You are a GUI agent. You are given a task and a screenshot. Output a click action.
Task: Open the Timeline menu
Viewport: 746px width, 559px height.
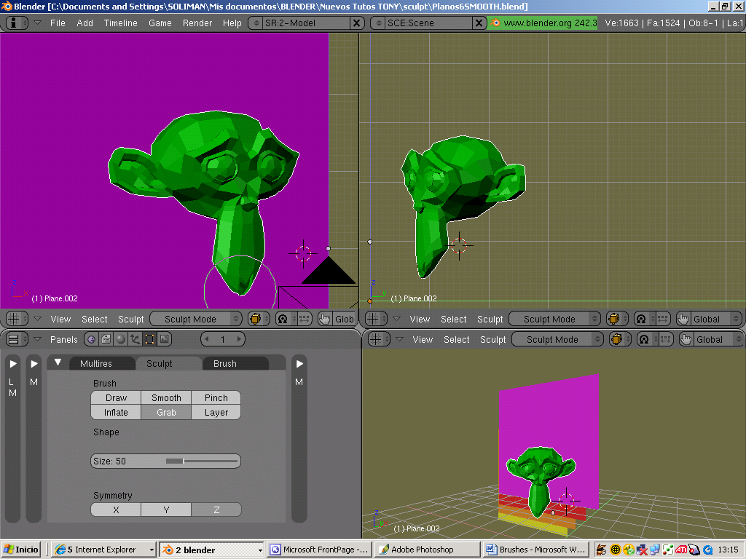[120, 23]
